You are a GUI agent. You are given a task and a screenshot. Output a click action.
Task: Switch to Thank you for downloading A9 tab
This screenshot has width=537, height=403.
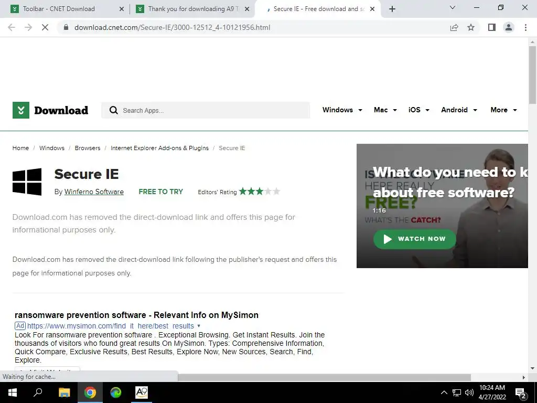click(x=192, y=9)
